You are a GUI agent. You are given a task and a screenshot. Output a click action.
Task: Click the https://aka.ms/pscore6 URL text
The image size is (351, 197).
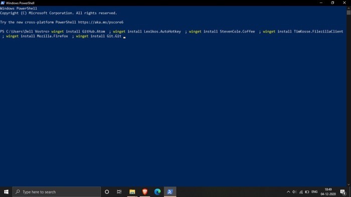[100, 22]
